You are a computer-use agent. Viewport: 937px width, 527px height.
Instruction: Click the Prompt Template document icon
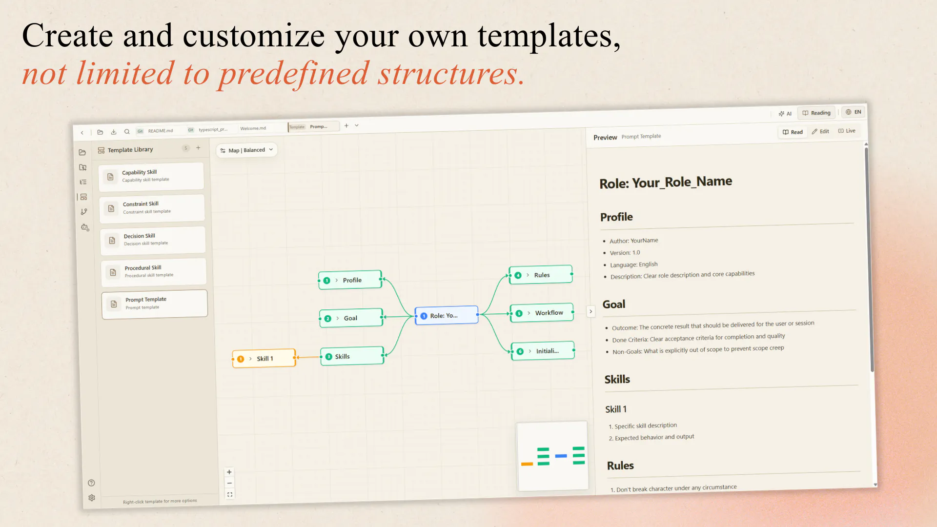pyautogui.click(x=114, y=304)
